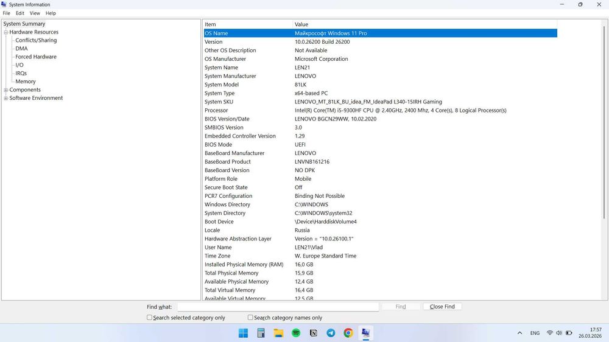
Task: Open the View menu
Action: click(35, 13)
